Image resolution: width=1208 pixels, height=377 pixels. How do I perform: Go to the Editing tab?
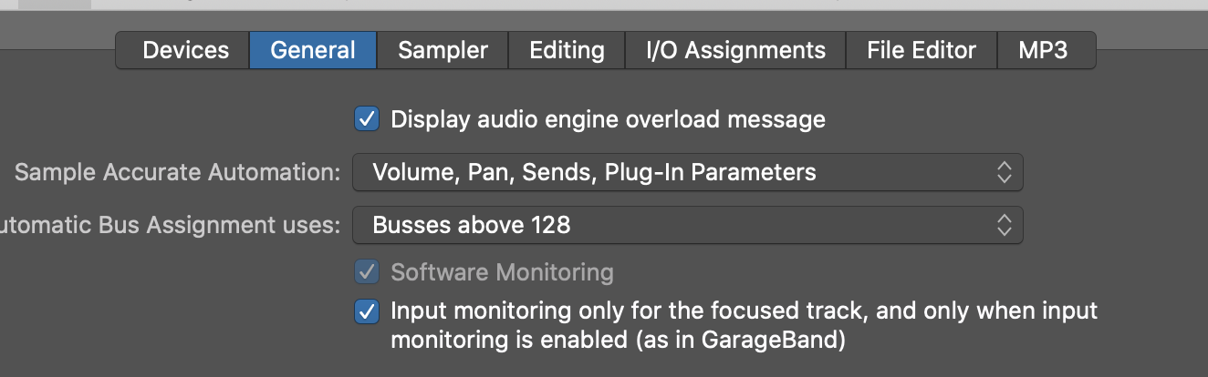pos(567,50)
